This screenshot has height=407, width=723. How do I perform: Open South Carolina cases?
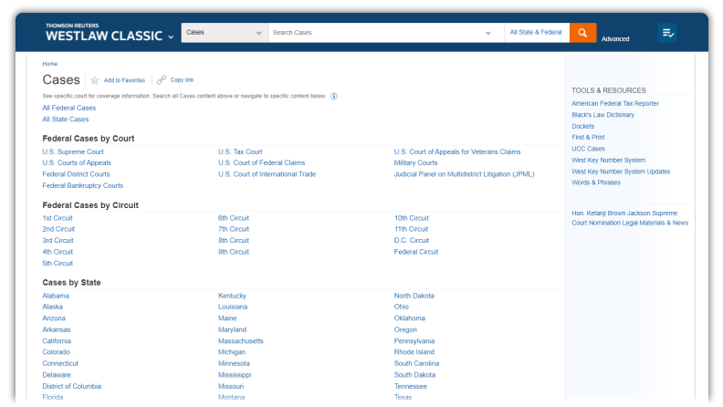417,364
